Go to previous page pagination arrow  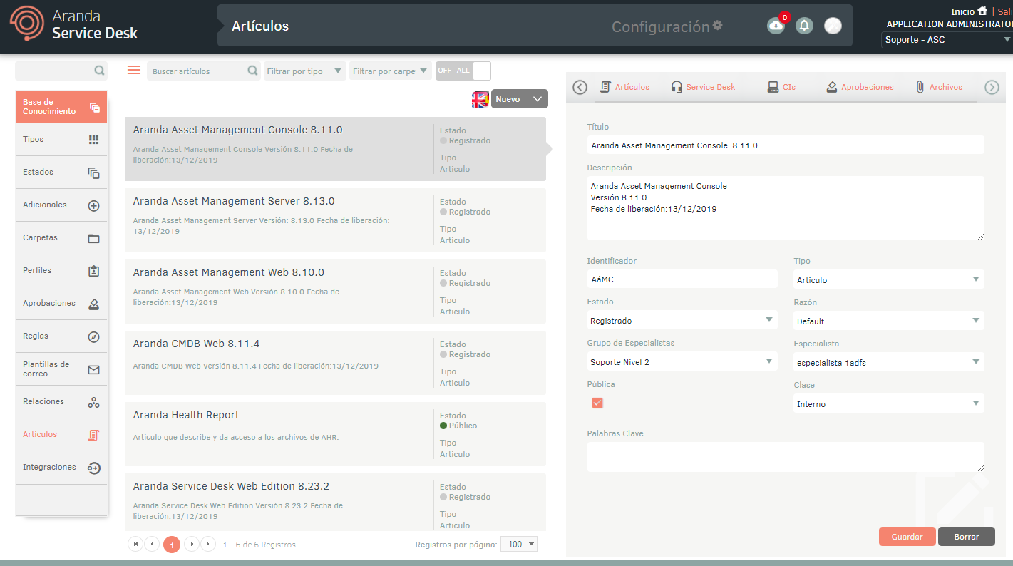[x=152, y=544]
